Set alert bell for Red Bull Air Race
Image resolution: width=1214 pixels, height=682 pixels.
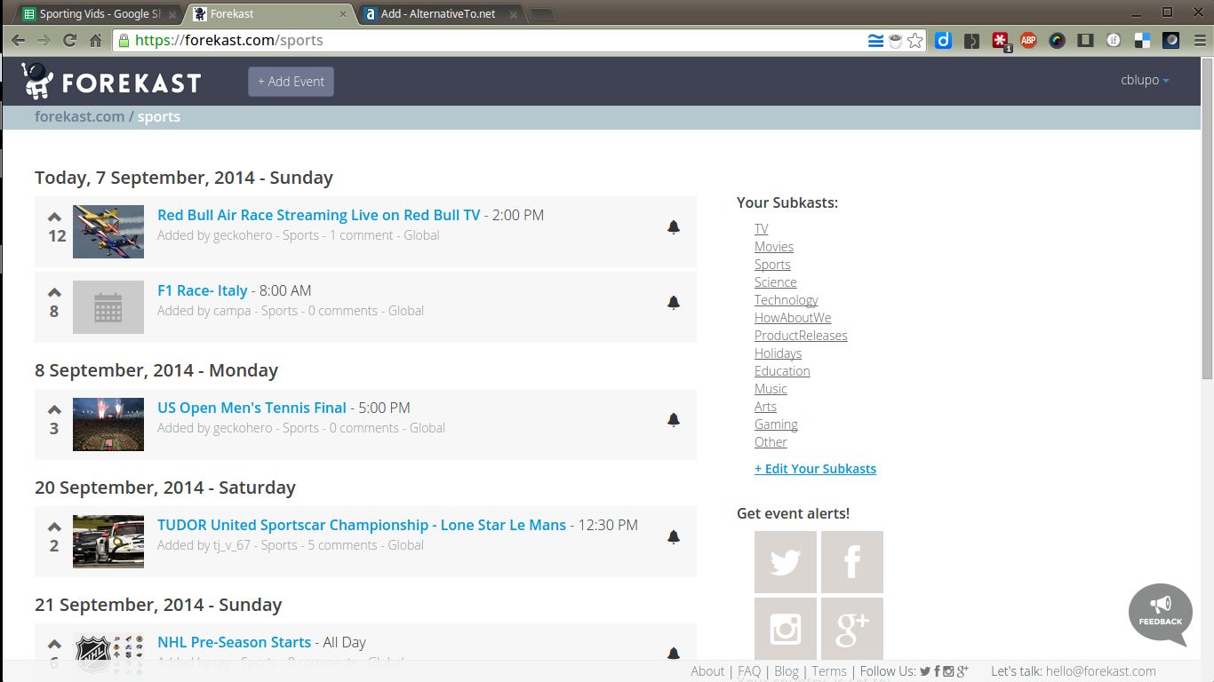click(x=674, y=227)
